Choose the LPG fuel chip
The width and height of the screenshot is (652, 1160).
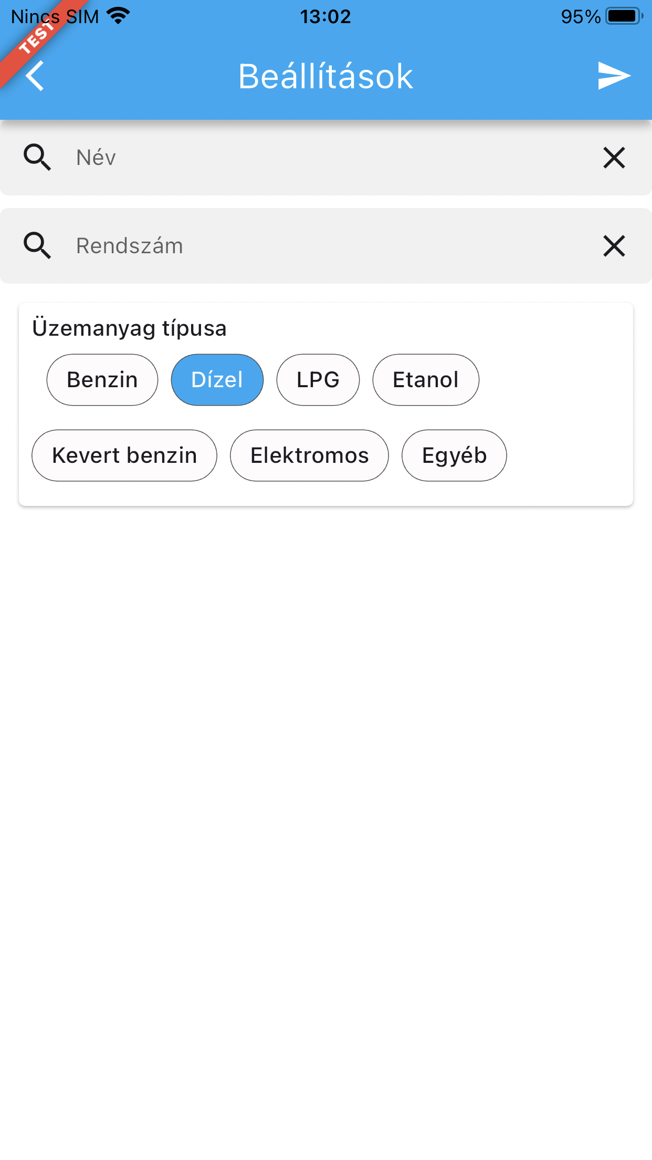(318, 380)
